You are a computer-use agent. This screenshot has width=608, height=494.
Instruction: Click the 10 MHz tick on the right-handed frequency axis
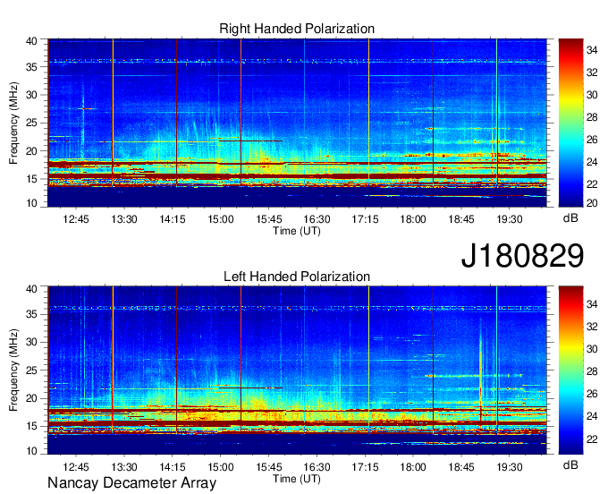pyautogui.click(x=32, y=203)
